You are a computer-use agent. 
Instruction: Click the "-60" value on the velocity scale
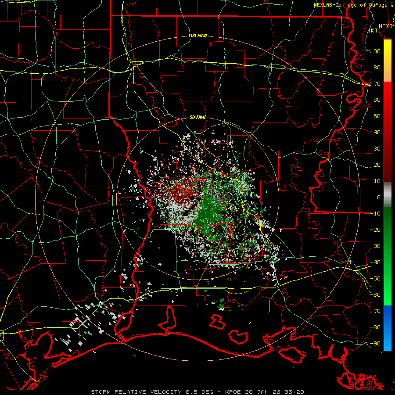[x=375, y=295]
